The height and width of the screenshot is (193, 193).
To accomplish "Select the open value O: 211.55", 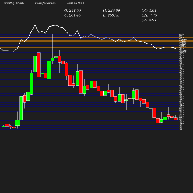I will pos(73,10).
